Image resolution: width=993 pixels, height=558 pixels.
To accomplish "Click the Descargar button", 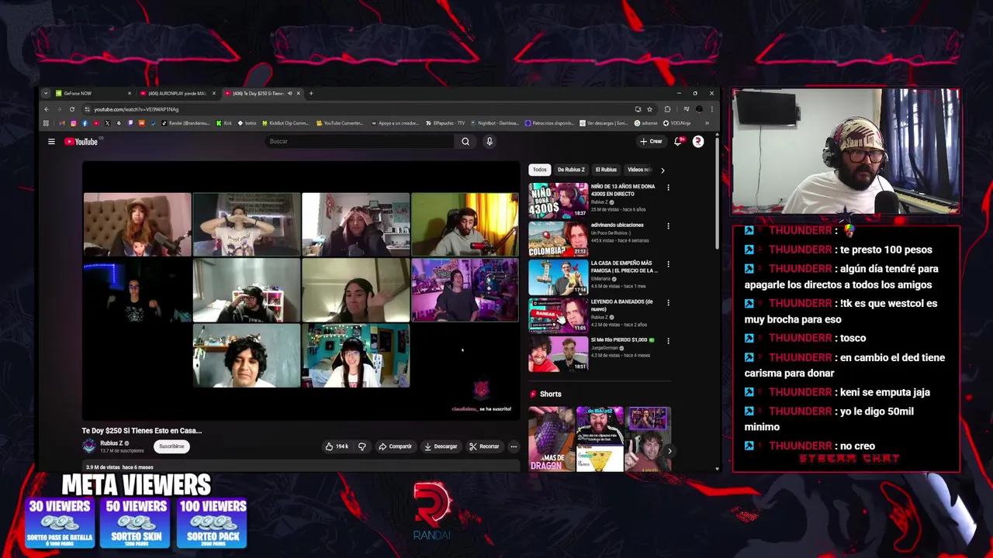I will click(x=441, y=446).
